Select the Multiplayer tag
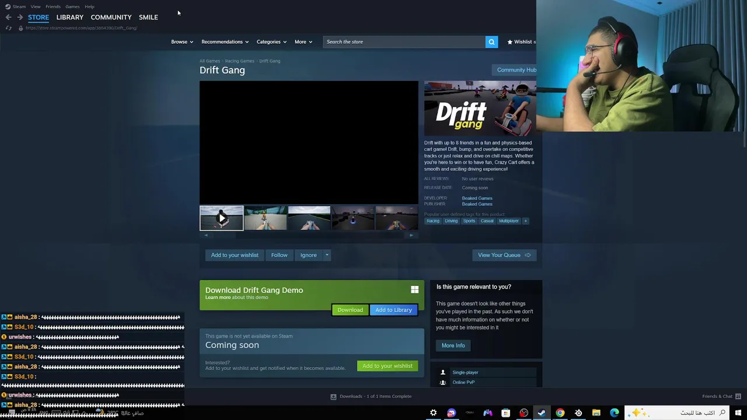 [508, 221]
